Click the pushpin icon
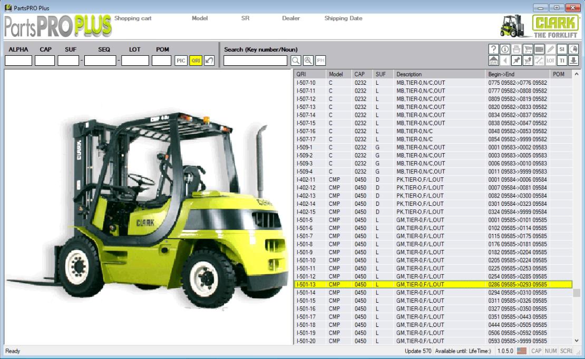The image size is (585, 359). (516, 61)
